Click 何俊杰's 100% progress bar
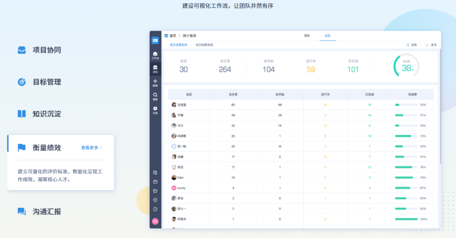 (x=406, y=219)
